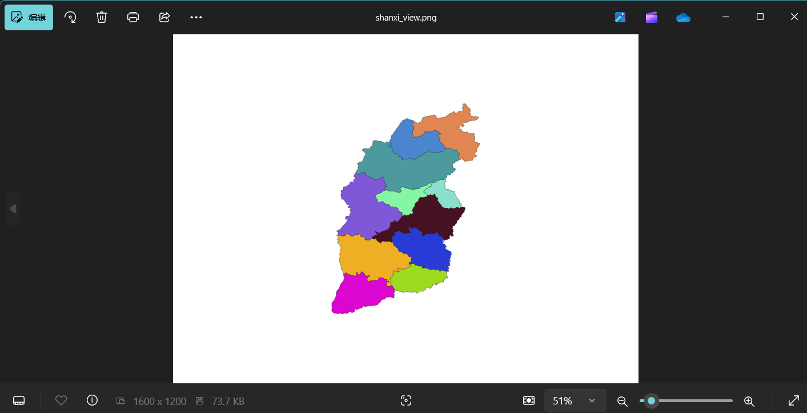Go to the previous image

[x=13, y=208]
